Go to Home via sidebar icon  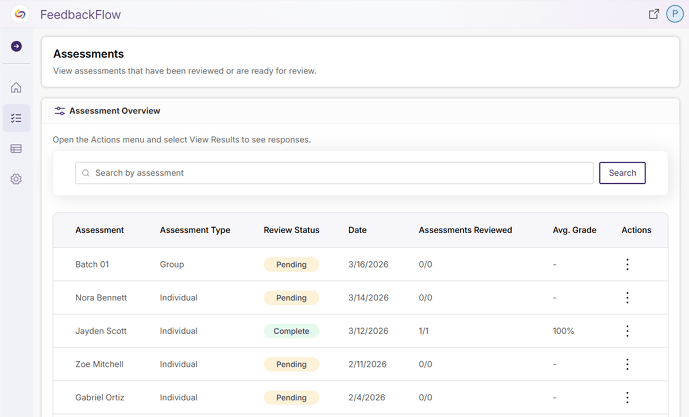click(16, 87)
